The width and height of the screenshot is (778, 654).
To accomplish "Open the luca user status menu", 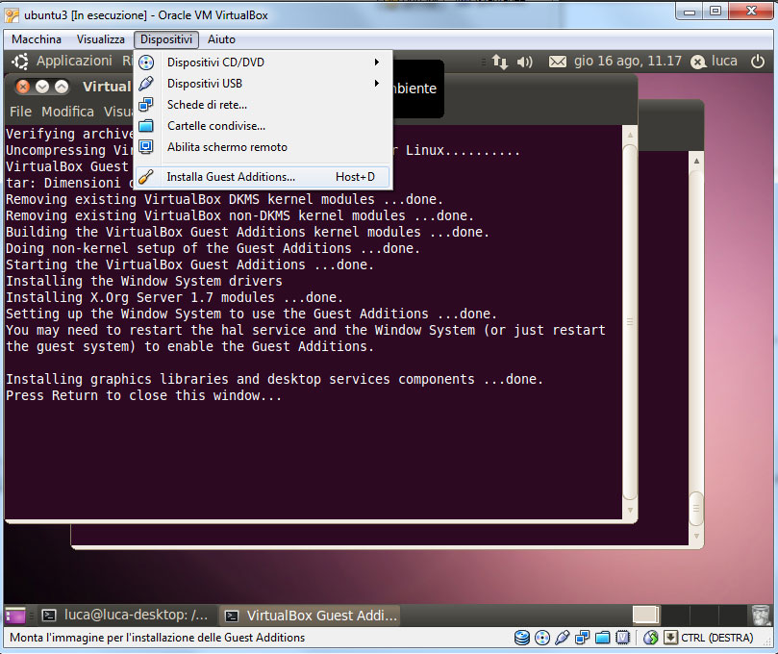I will (714, 61).
